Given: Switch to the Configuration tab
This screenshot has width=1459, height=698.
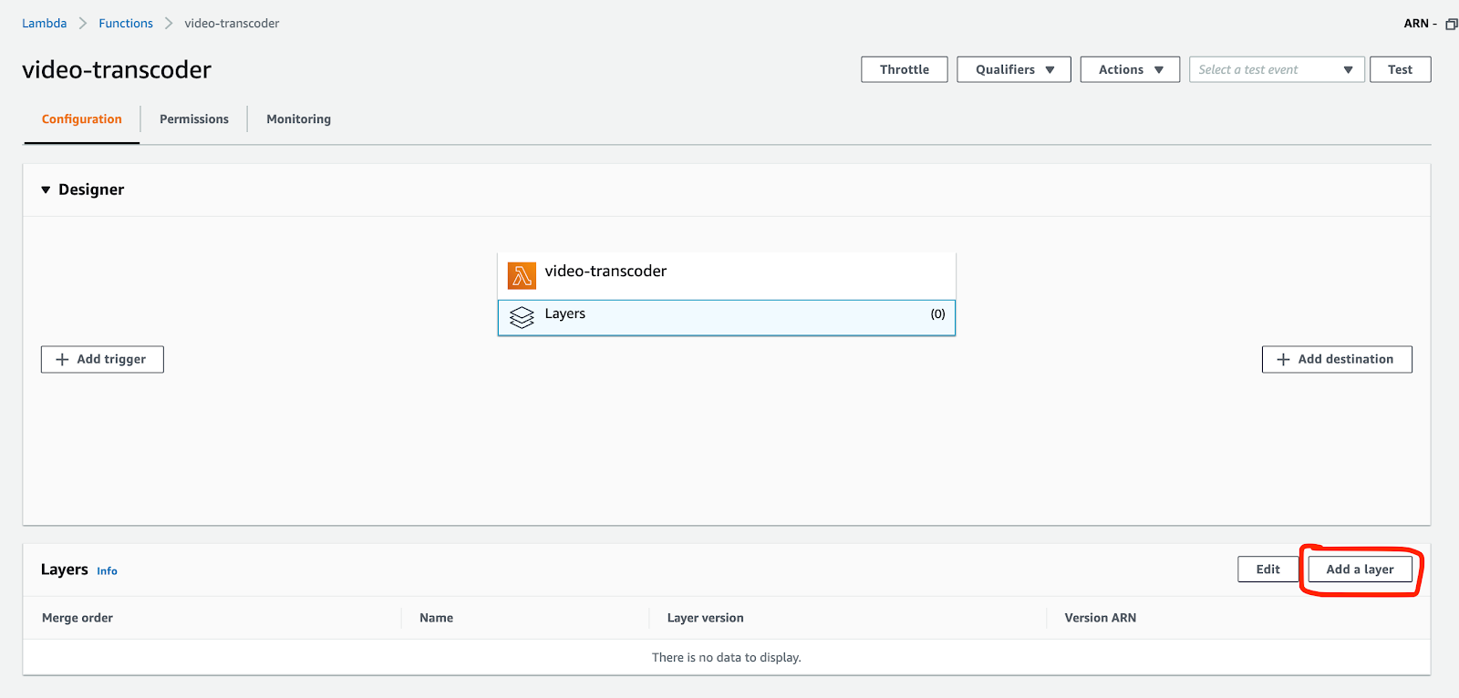Looking at the screenshot, I should point(81,119).
